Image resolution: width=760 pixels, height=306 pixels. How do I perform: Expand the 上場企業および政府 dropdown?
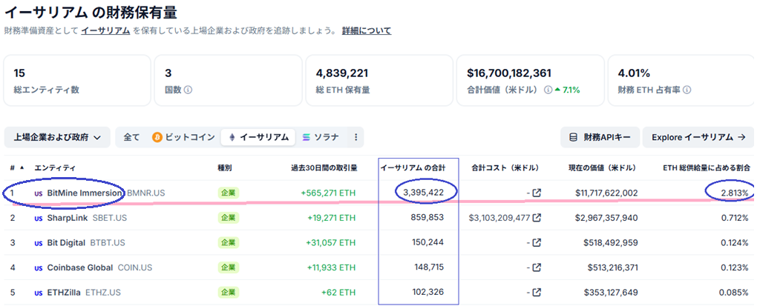[x=57, y=137]
